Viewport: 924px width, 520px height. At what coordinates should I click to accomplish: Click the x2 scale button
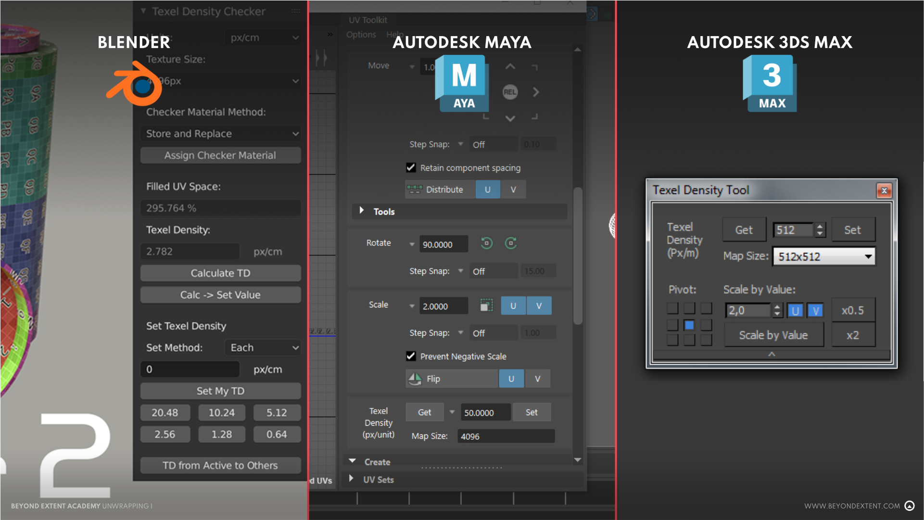(852, 335)
